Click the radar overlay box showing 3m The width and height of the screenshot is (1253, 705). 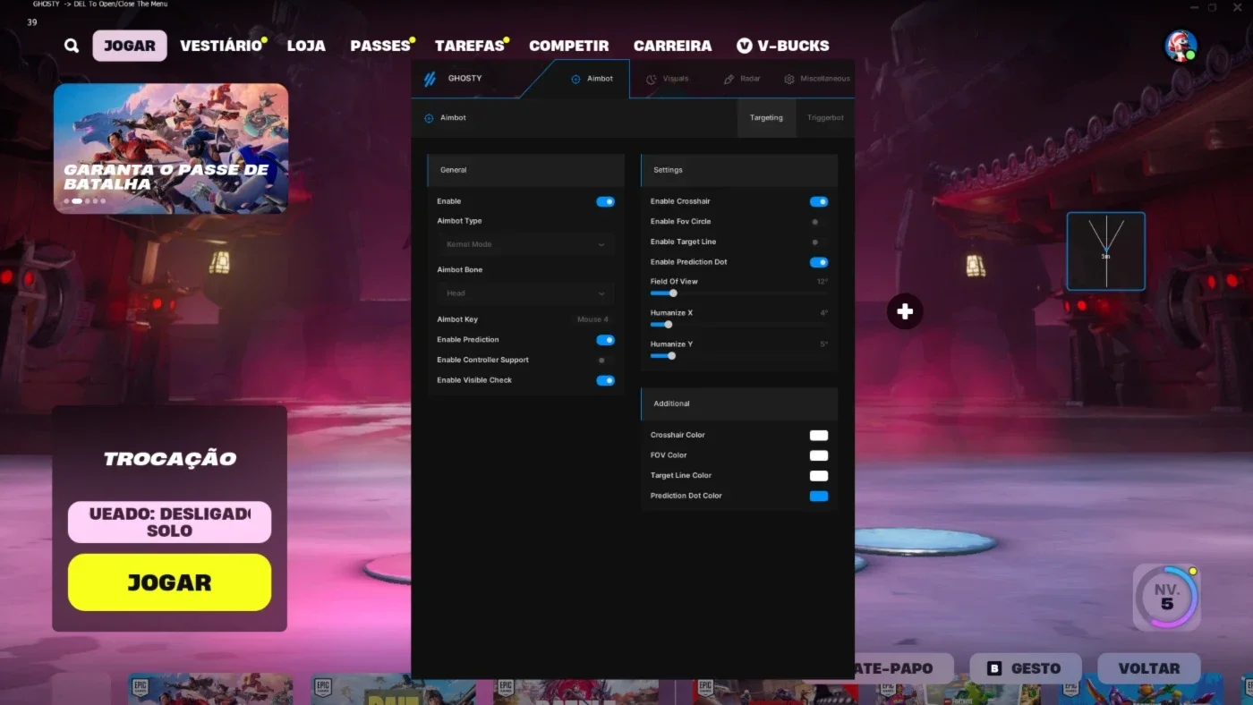pyautogui.click(x=1106, y=251)
